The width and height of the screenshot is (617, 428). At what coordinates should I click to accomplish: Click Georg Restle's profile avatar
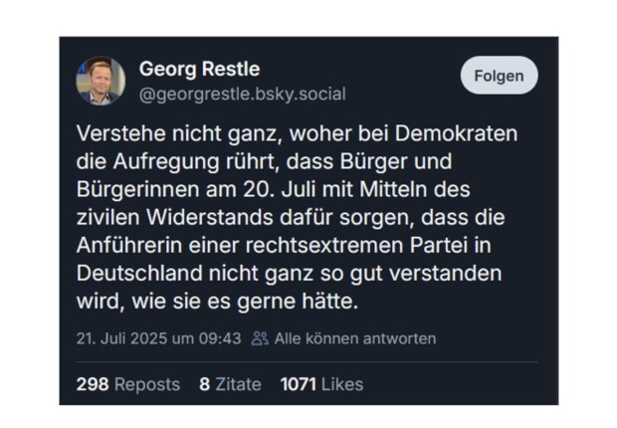tap(101, 81)
